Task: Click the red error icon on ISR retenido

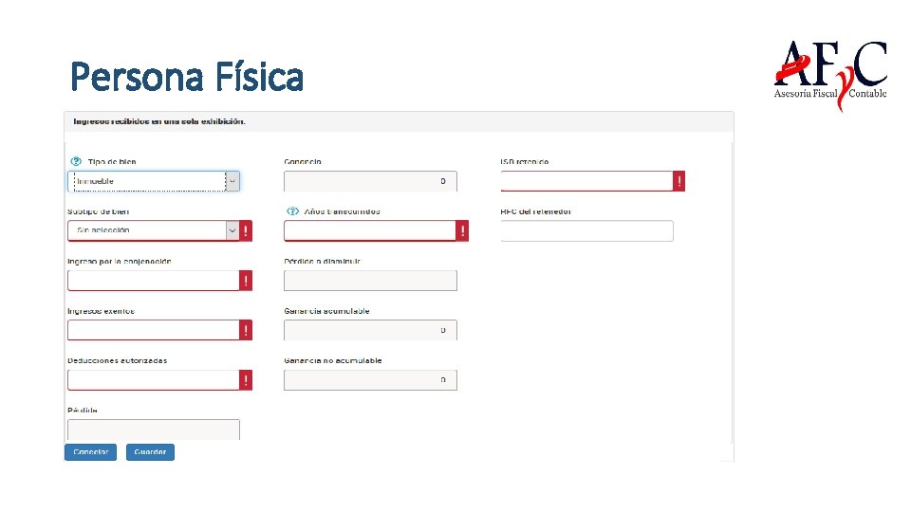Action: (679, 181)
